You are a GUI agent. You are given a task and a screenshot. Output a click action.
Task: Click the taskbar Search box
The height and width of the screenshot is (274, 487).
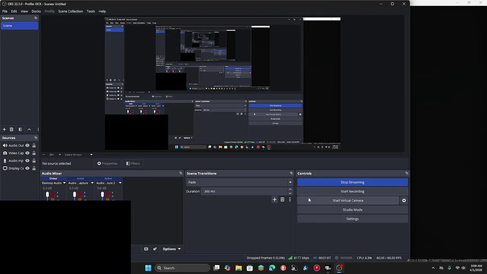(182, 268)
